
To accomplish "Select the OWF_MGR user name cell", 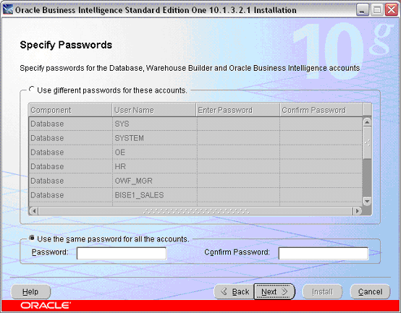I will (x=155, y=181).
